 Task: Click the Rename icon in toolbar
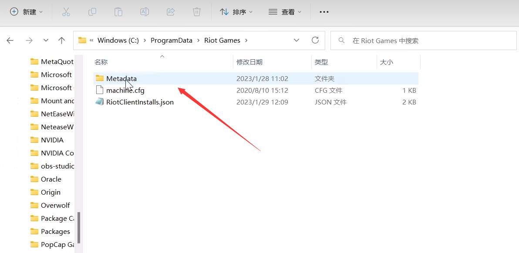[x=144, y=12]
